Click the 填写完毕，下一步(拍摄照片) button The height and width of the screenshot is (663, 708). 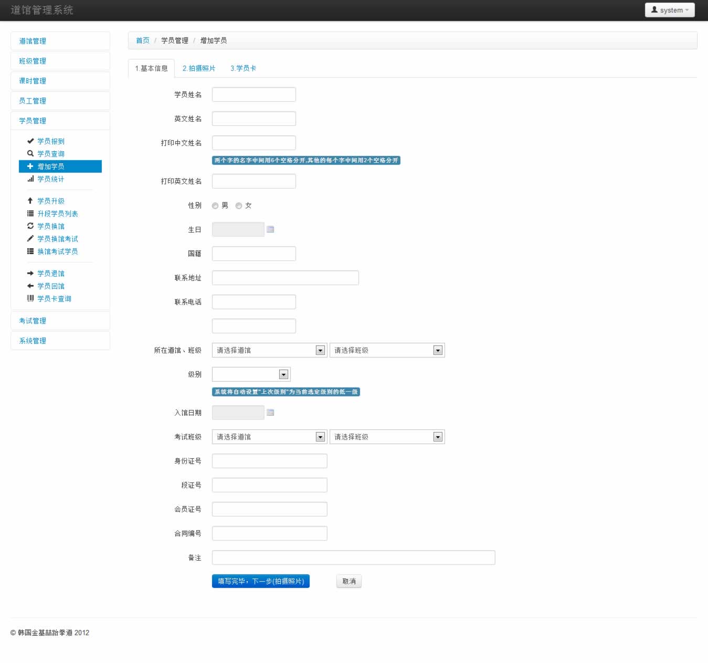[261, 581]
